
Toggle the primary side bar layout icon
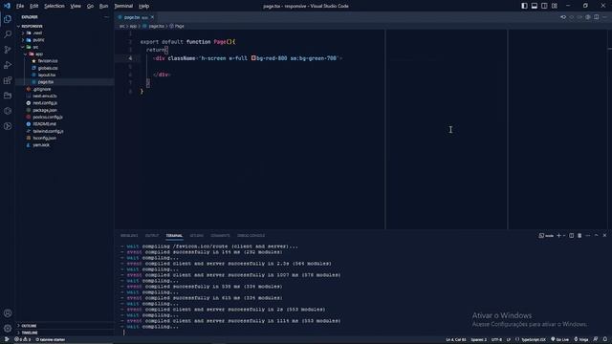click(524, 6)
